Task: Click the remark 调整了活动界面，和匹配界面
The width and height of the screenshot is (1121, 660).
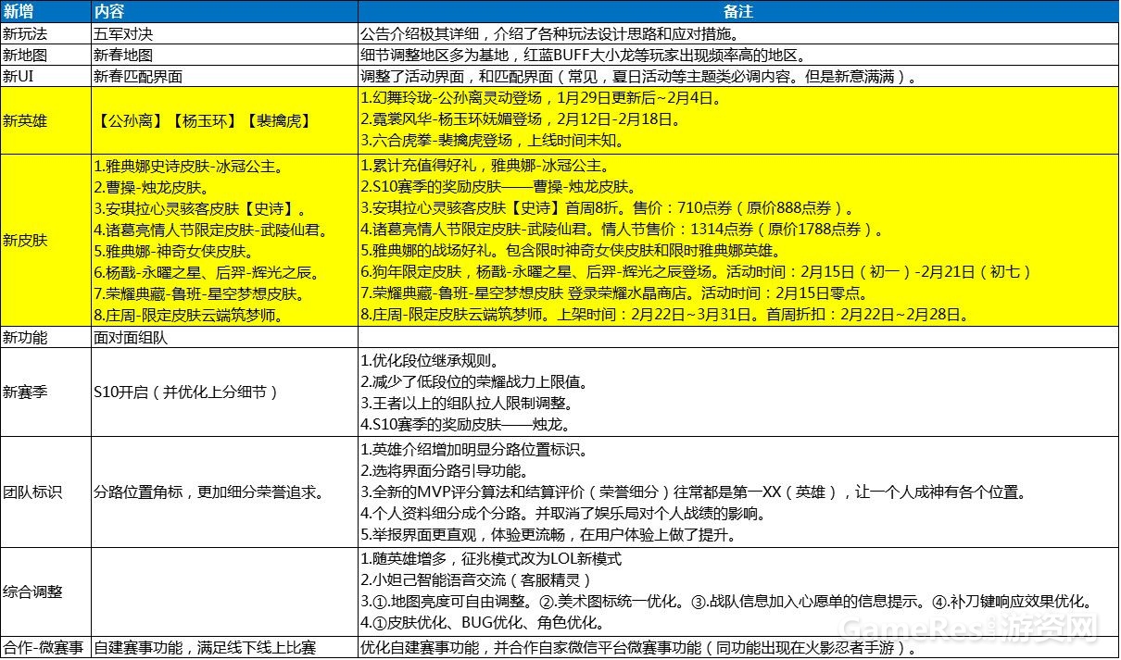Action: coord(640,77)
